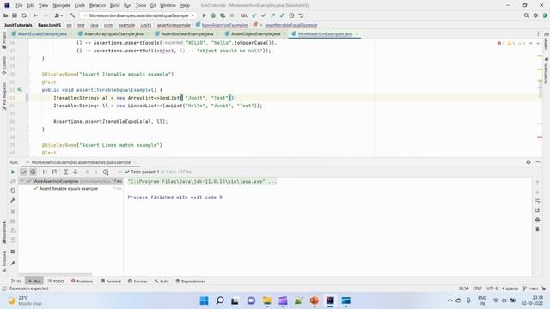Toggle Show Passed tests checkmark button
Screen dimensions: 550x309
[23, 172]
